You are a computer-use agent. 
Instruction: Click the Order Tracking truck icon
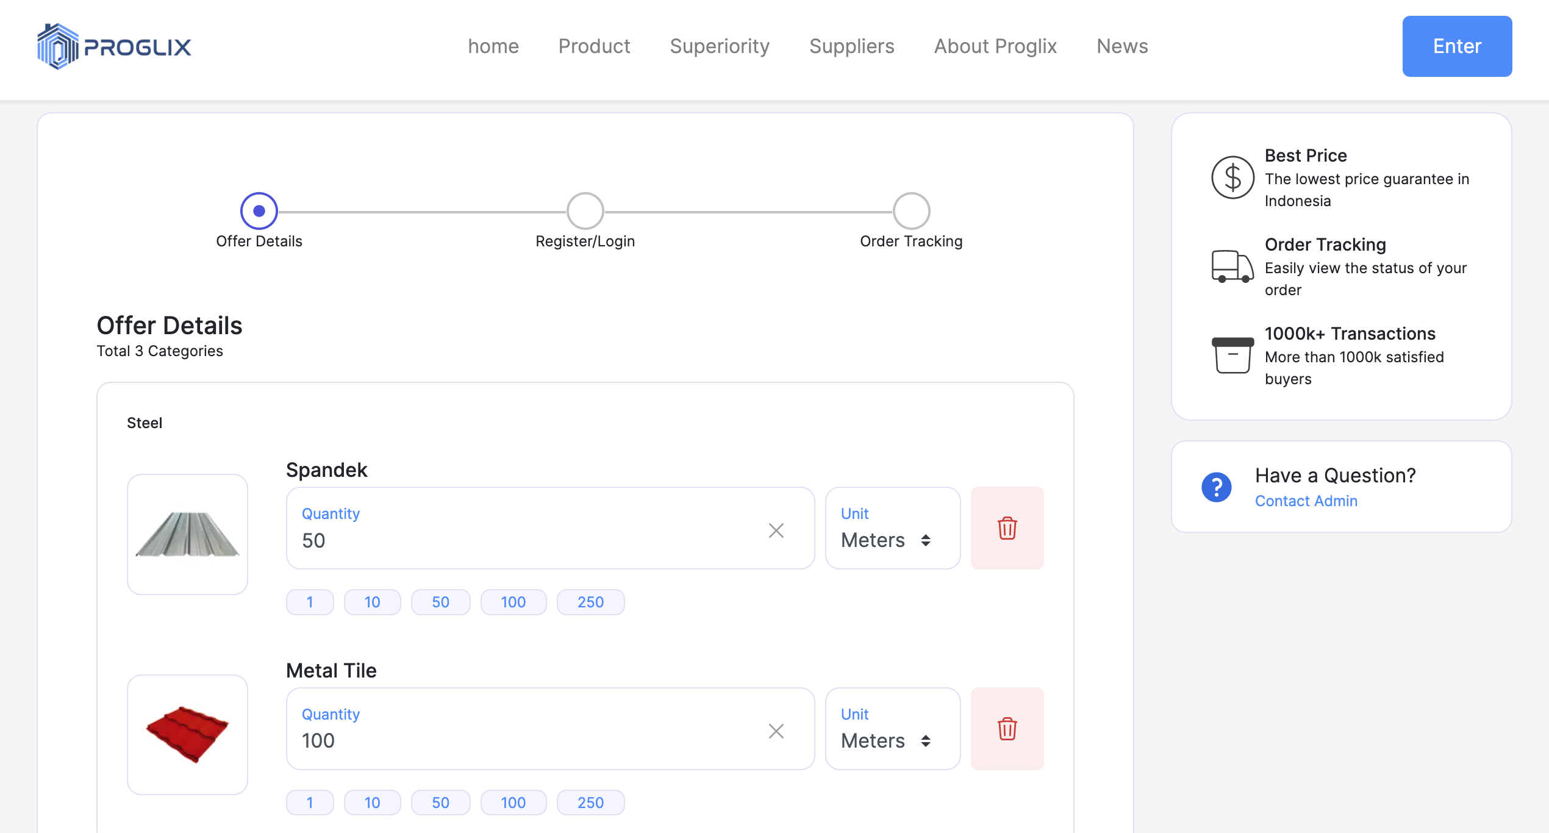point(1232,266)
